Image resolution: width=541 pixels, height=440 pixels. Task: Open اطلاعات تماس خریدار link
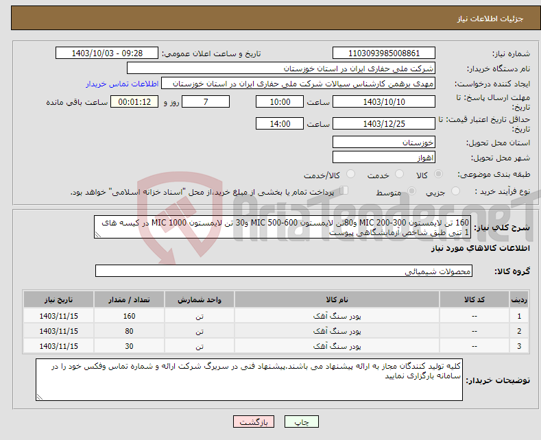122,84
